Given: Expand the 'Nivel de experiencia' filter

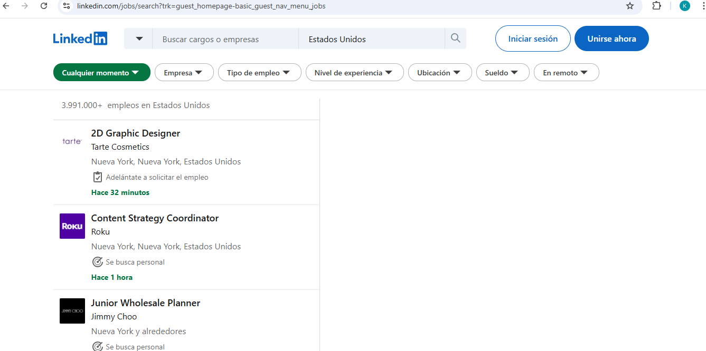Looking at the screenshot, I should (x=354, y=72).
